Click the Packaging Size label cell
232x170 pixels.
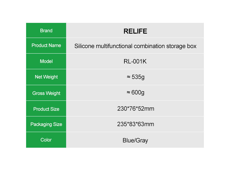(46, 124)
